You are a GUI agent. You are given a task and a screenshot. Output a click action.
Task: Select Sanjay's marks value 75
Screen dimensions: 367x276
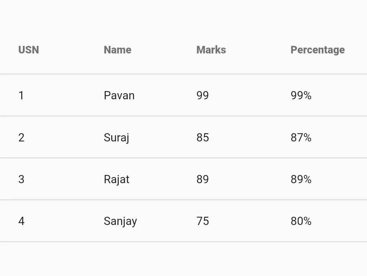tap(202, 221)
